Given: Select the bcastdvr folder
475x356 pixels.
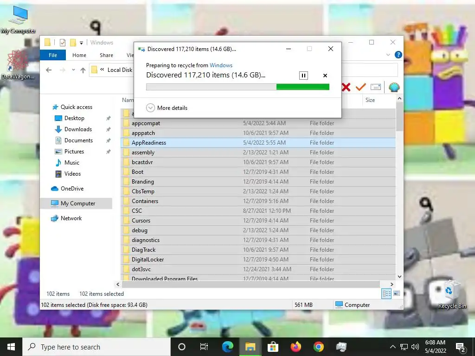Looking at the screenshot, I should point(258,162).
